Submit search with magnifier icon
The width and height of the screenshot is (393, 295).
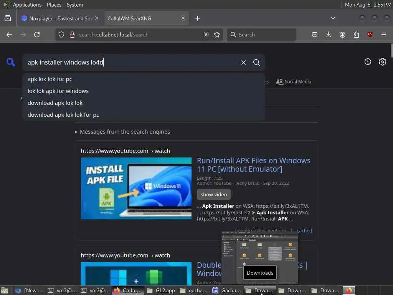257,63
